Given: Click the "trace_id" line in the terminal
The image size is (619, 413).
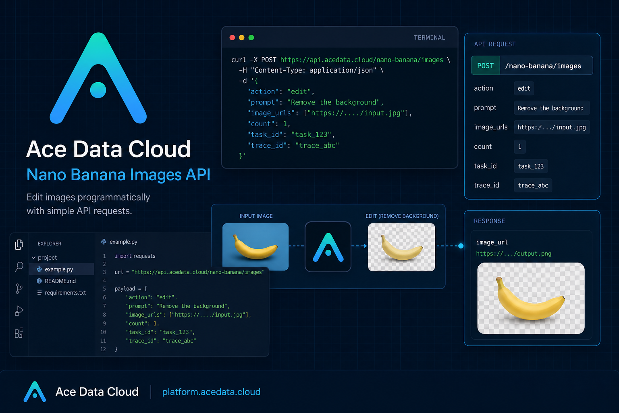Looking at the screenshot, I should (293, 146).
